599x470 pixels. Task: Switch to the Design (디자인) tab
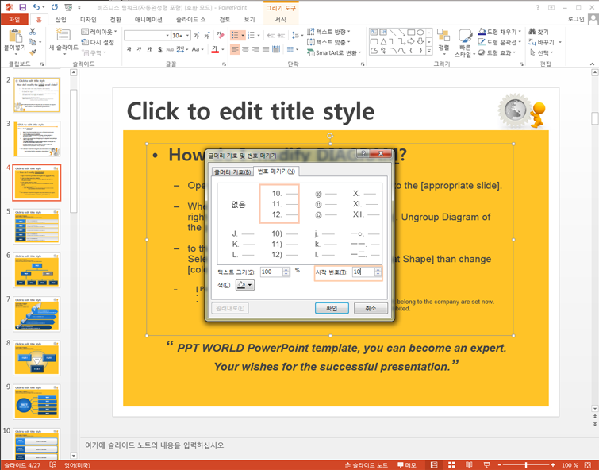pyautogui.click(x=88, y=20)
